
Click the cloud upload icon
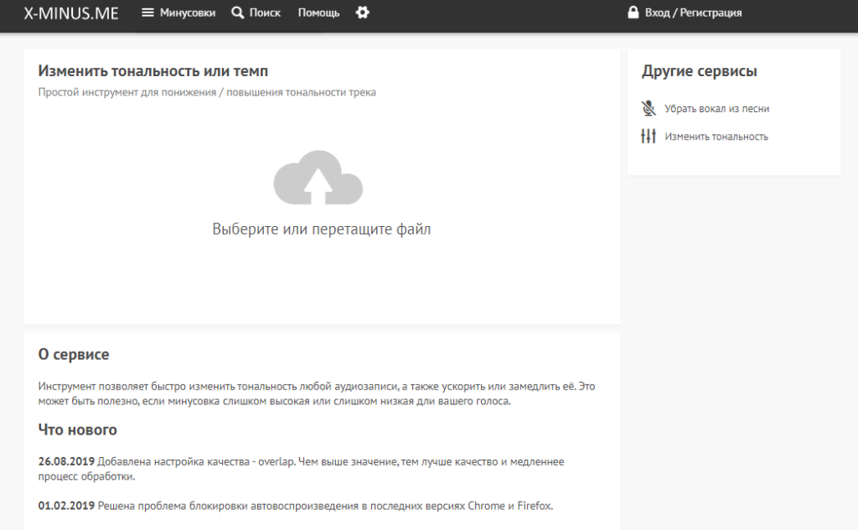pyautogui.click(x=318, y=178)
